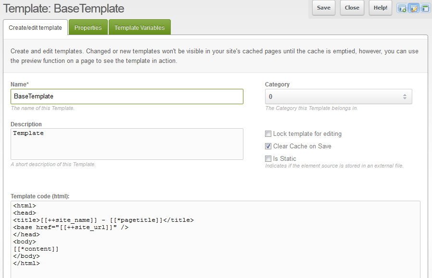The height and width of the screenshot is (278, 432).
Task: Click inside the Template code editor
Action: pyautogui.click(x=216, y=240)
